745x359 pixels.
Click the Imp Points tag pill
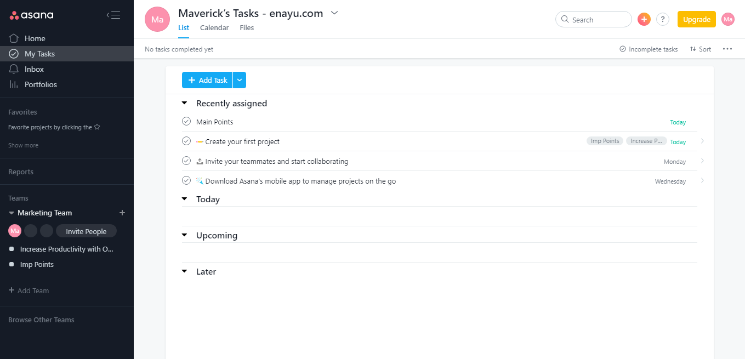pos(605,141)
